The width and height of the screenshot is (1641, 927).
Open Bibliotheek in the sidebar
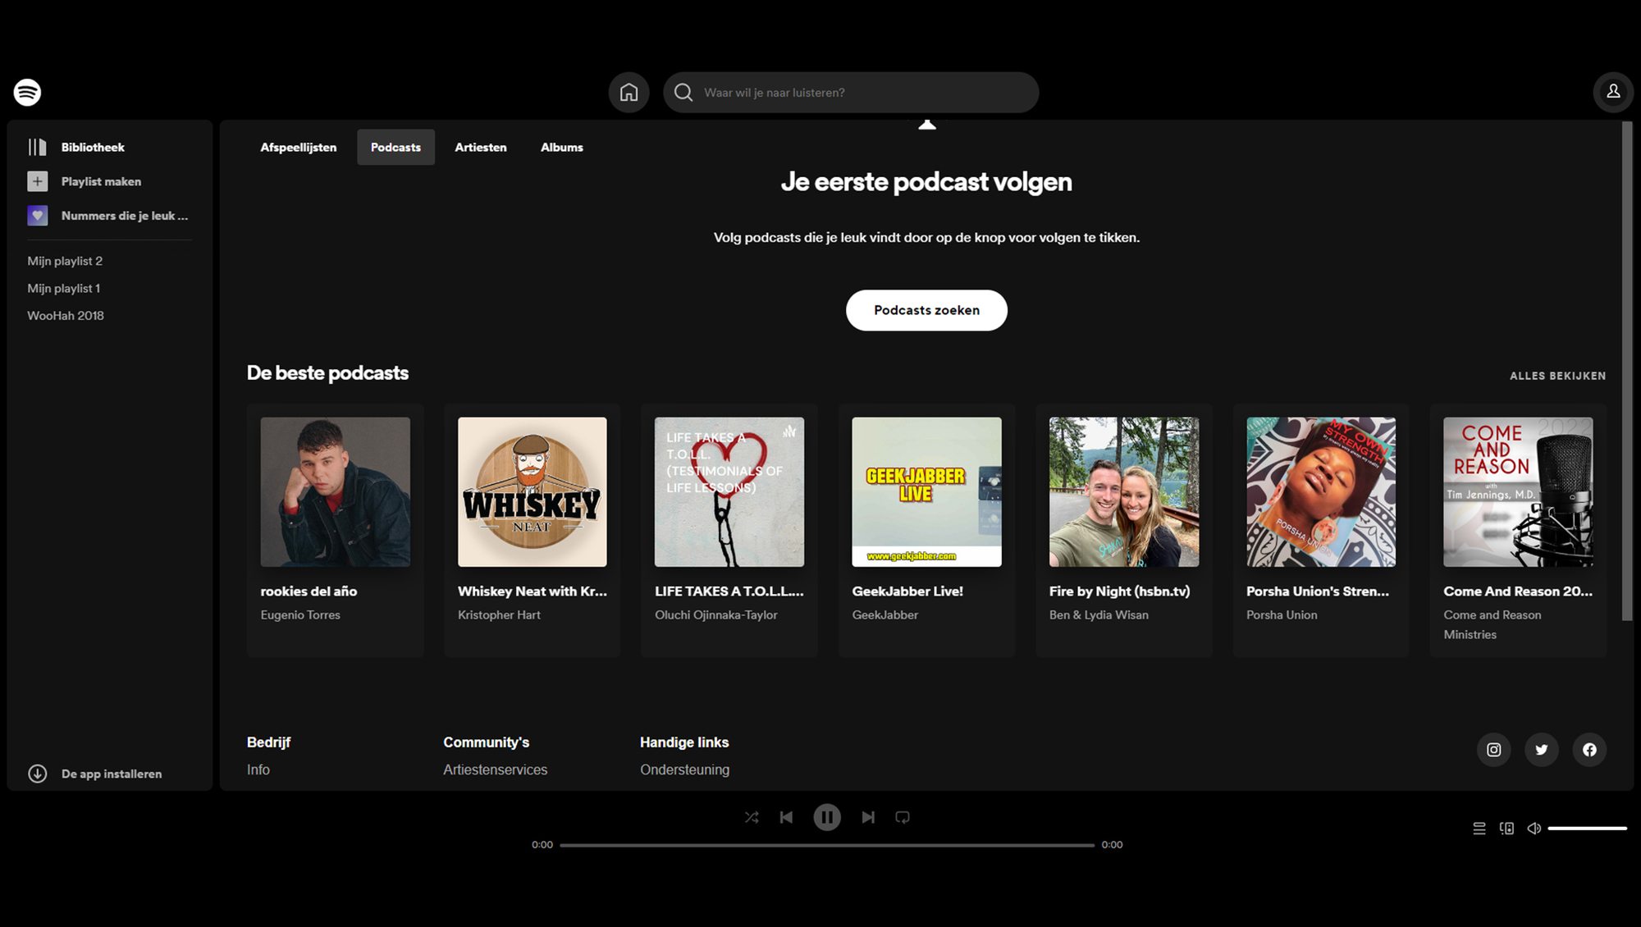click(93, 147)
